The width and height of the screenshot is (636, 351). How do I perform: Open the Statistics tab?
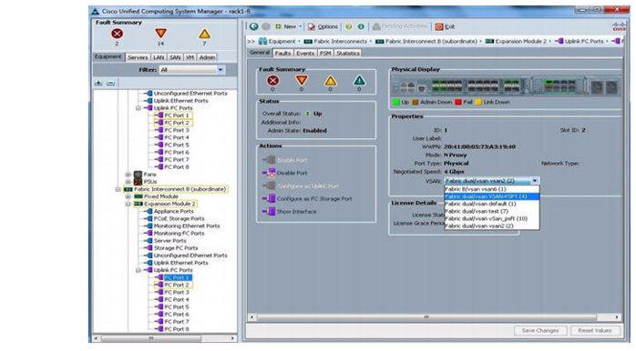(347, 54)
